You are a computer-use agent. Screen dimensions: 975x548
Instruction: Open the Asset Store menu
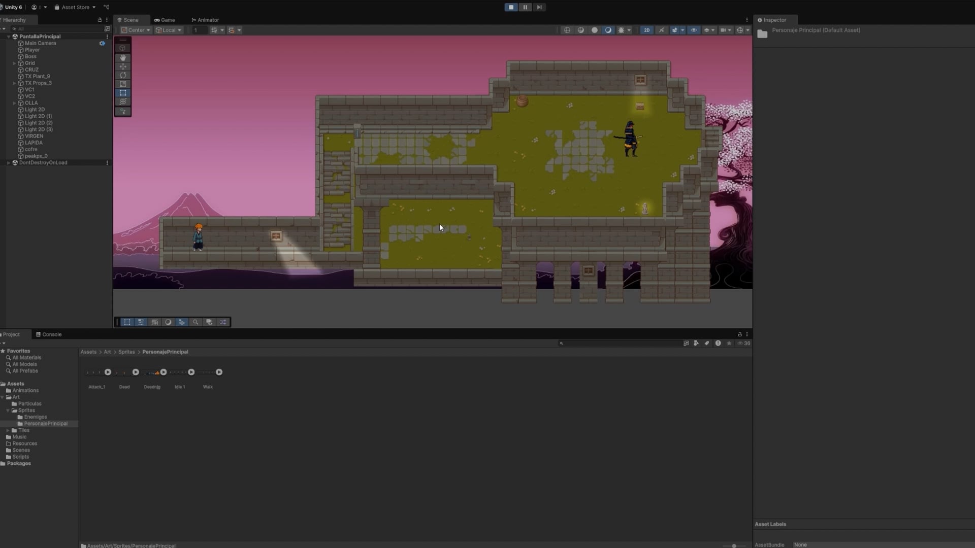75,7
